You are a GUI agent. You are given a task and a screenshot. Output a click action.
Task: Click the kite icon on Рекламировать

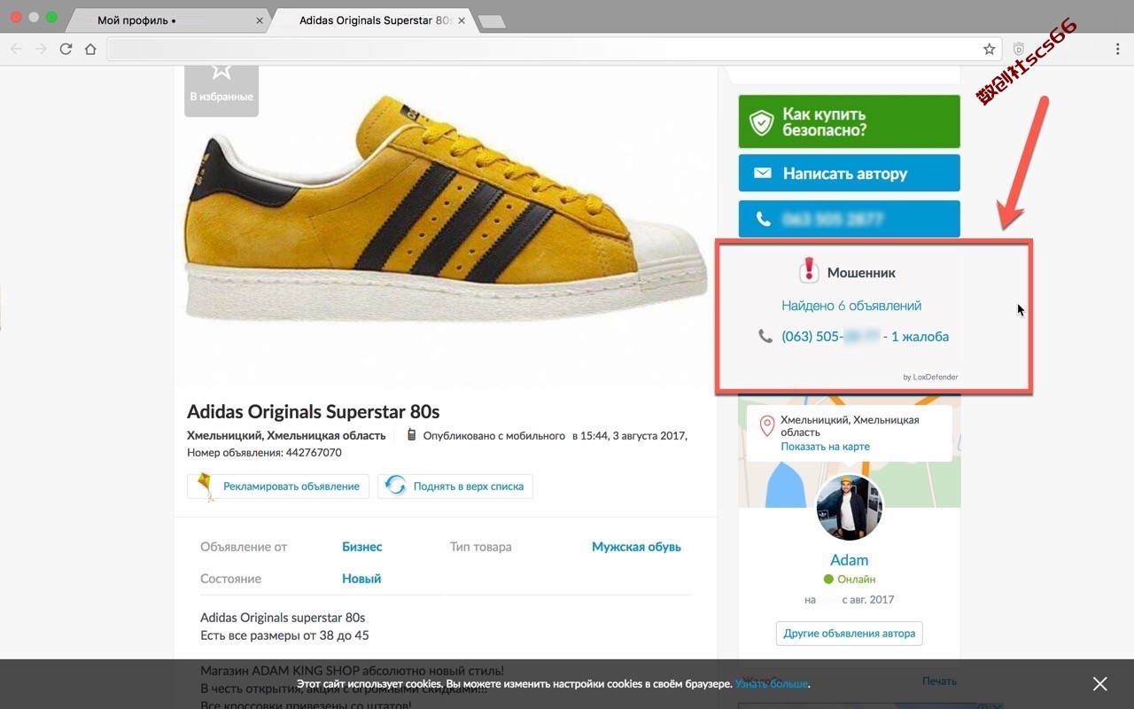coord(206,487)
